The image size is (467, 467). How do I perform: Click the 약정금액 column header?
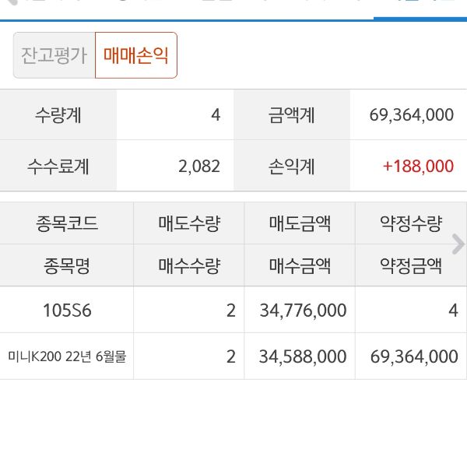(x=410, y=266)
